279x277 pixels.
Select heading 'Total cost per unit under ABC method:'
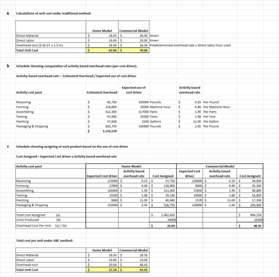44,241
